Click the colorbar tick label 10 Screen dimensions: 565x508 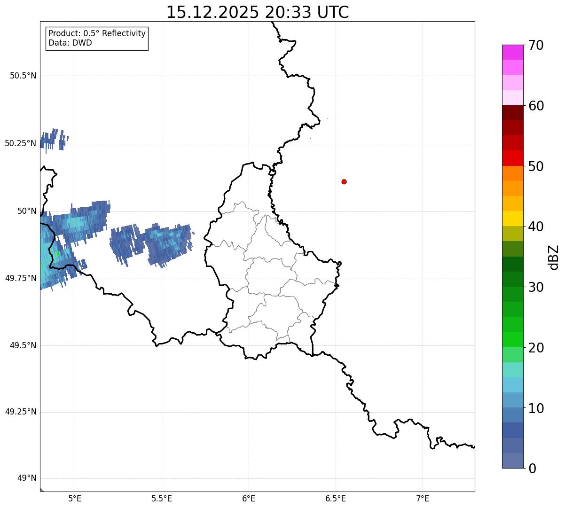[x=536, y=408]
